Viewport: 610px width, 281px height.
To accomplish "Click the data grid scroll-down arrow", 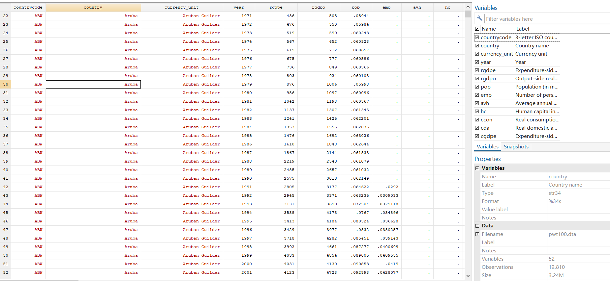I will click(468, 276).
